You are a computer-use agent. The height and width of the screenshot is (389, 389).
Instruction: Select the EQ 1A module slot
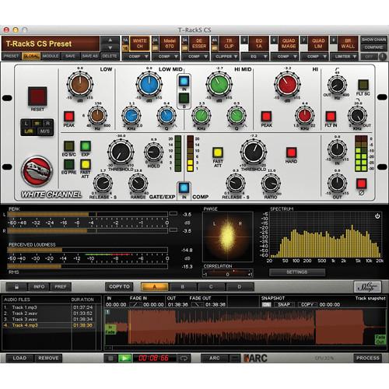tap(258, 44)
